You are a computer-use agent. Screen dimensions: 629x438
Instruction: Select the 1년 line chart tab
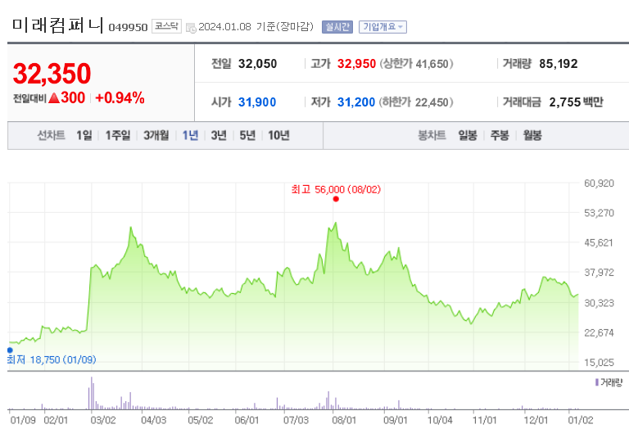point(191,136)
